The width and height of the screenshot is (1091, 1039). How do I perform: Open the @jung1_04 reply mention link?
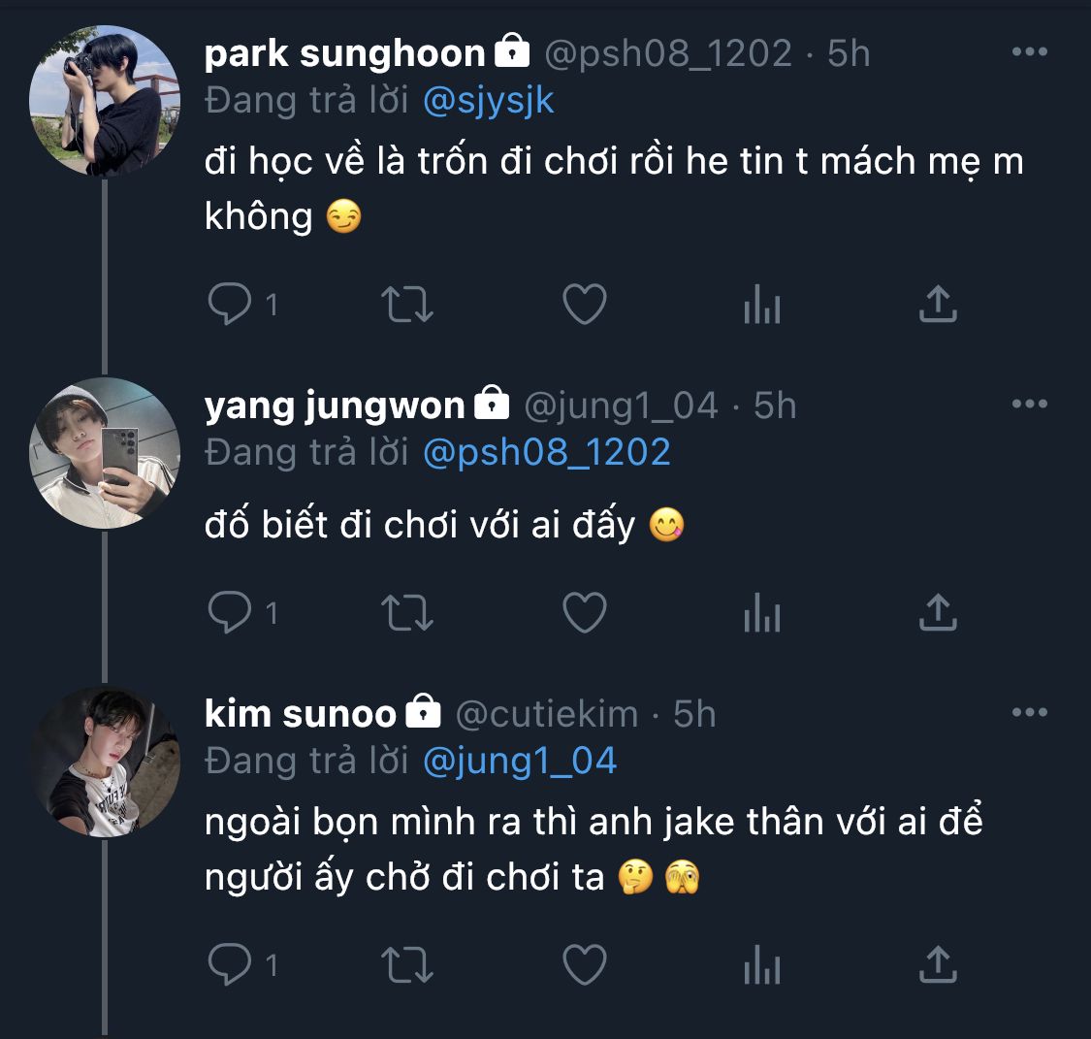[x=520, y=762]
